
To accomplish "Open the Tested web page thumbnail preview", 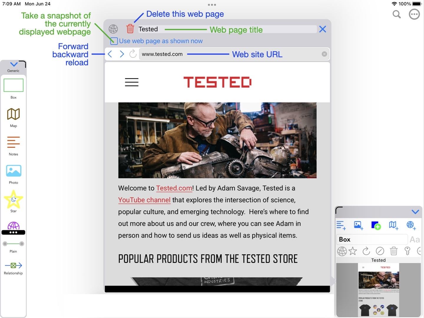I will 379,290.
